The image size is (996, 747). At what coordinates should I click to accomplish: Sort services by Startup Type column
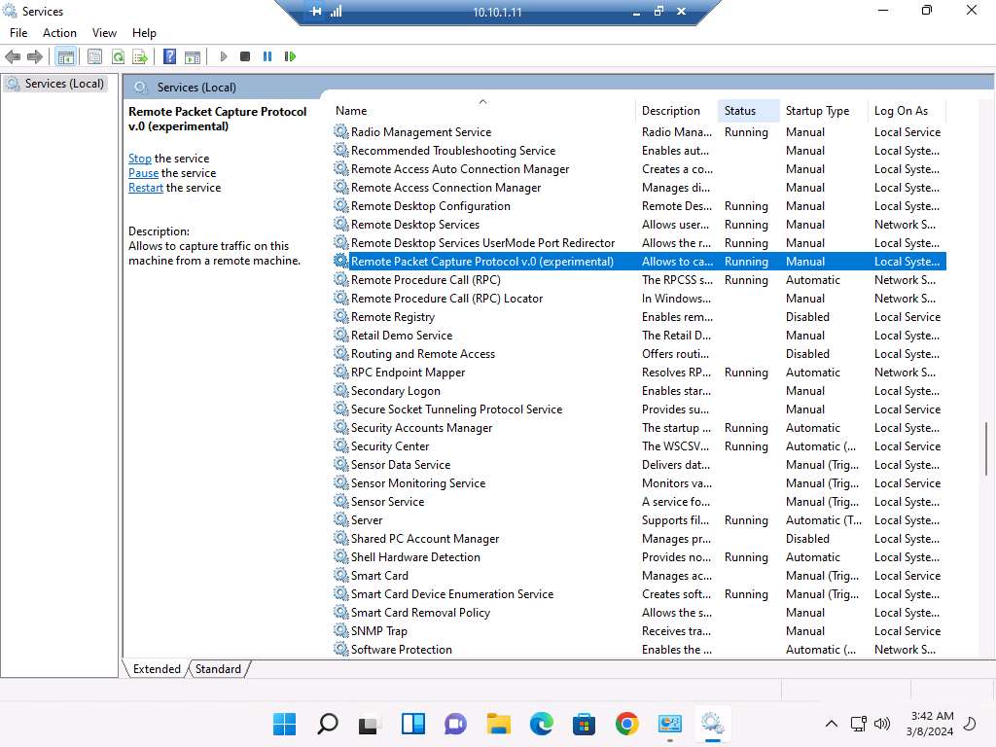[817, 111]
